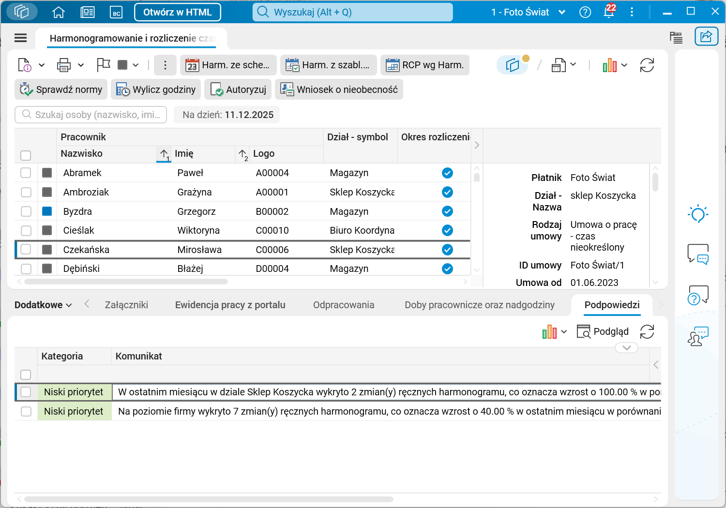Click the 'Harm. z szabl...' button

pyautogui.click(x=328, y=65)
